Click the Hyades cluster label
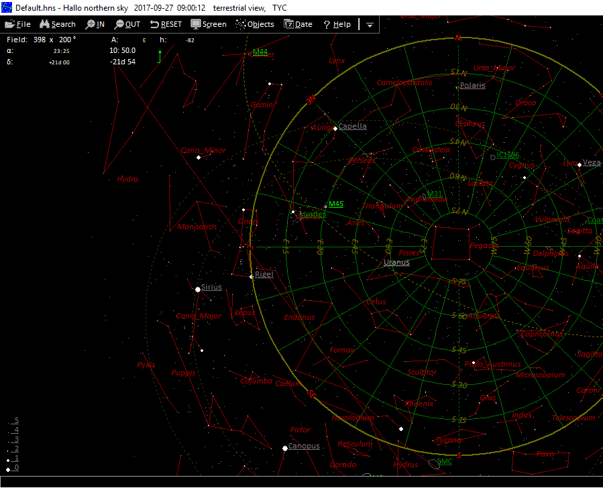Image resolution: width=603 pixels, height=488 pixels. [313, 214]
